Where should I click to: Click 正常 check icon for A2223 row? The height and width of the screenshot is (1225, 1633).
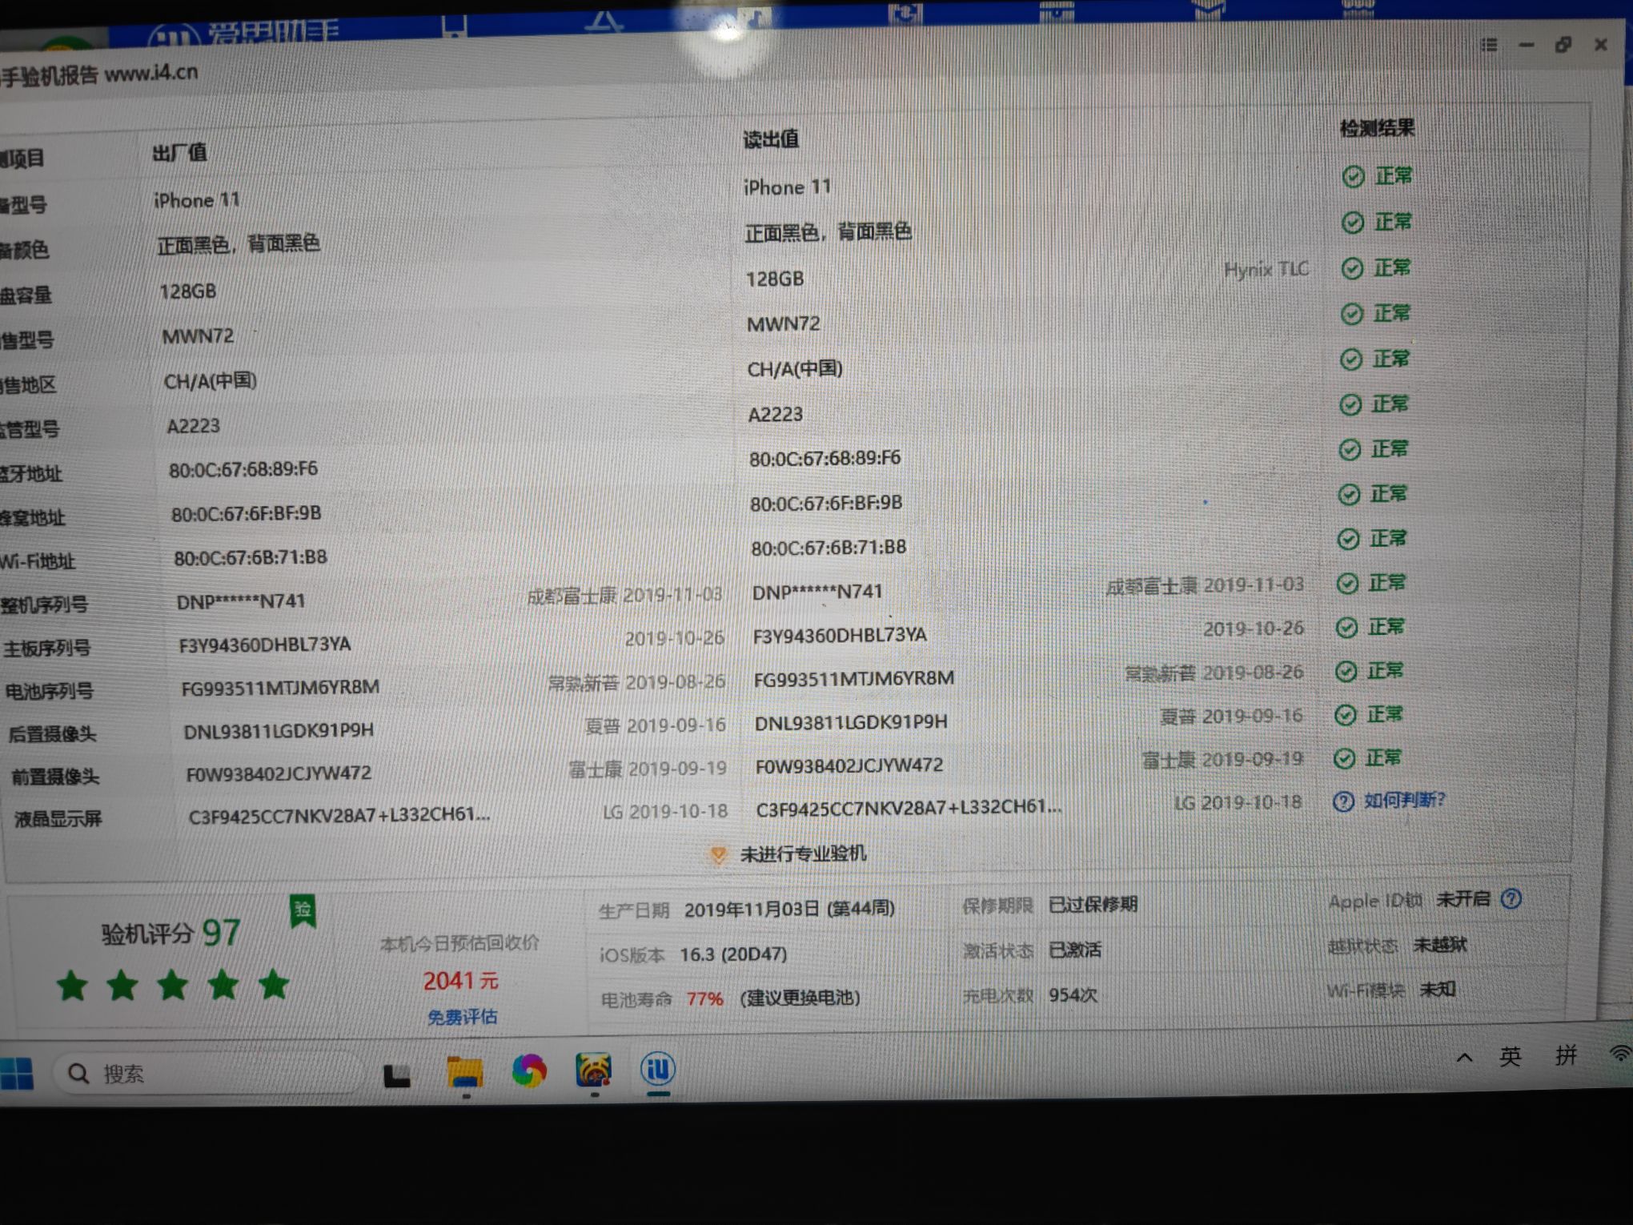(1350, 405)
